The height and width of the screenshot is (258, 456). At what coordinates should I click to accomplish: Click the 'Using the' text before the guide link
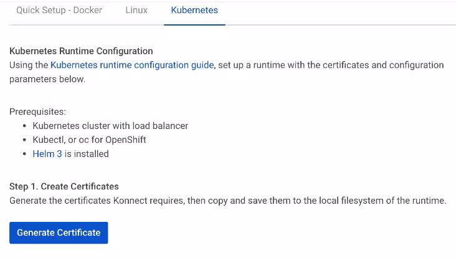point(29,65)
